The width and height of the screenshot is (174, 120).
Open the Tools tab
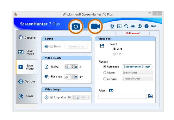[27, 96]
